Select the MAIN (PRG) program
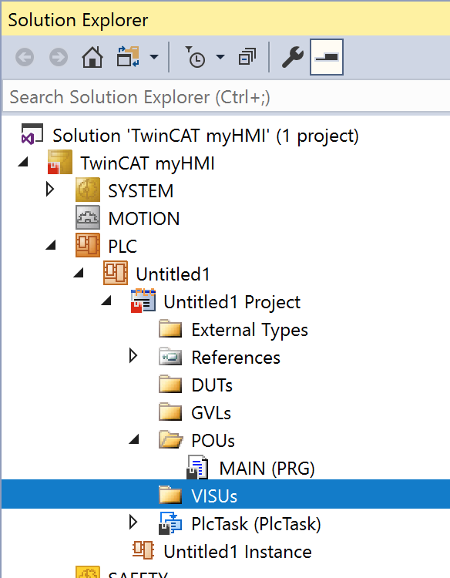This screenshot has width=450, height=578. tap(267, 469)
